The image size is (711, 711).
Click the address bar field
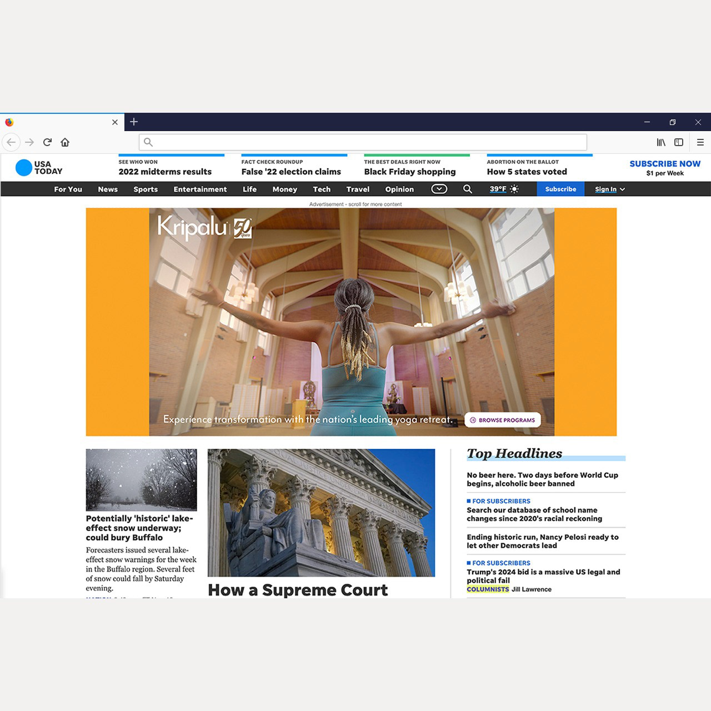pos(363,142)
